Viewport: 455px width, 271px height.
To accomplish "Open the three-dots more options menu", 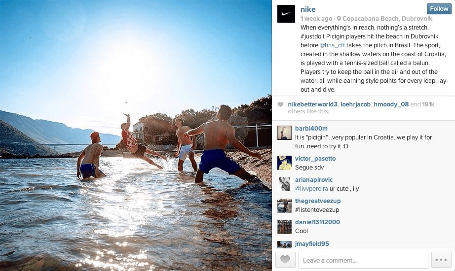I will point(441,260).
